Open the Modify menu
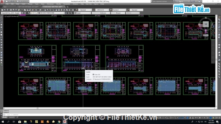This screenshot has width=221, height=124. pyautogui.click(x=58, y=4)
